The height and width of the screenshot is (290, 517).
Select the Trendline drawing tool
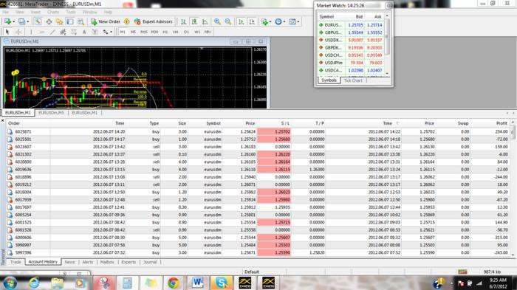coord(52,32)
